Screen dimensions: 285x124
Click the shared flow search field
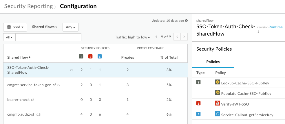click(48, 37)
